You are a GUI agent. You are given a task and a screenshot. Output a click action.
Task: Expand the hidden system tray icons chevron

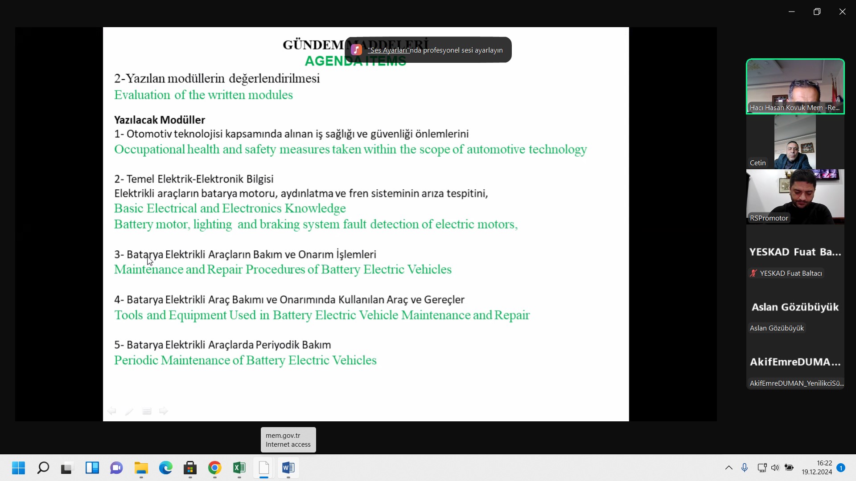[729, 468]
